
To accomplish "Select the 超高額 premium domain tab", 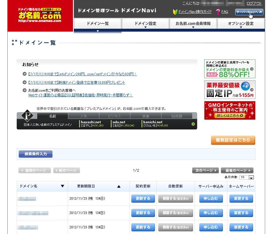I will click(x=177, y=116).
